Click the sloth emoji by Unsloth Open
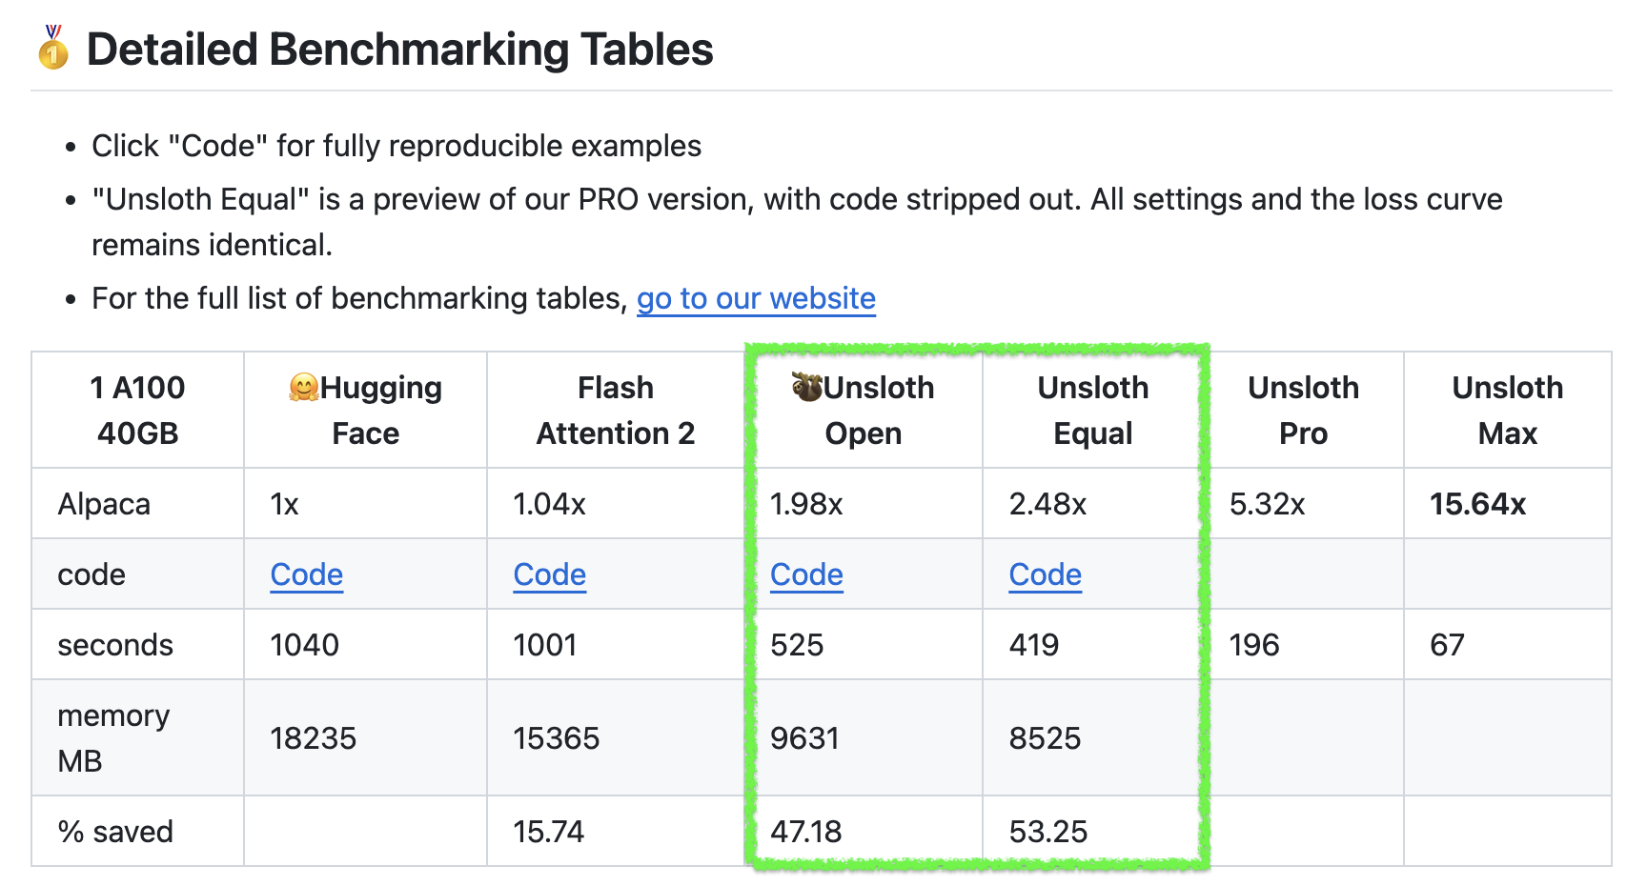This screenshot has width=1647, height=886. coord(807,387)
